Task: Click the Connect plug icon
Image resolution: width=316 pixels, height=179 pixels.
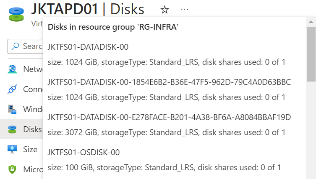Action: (x=12, y=89)
